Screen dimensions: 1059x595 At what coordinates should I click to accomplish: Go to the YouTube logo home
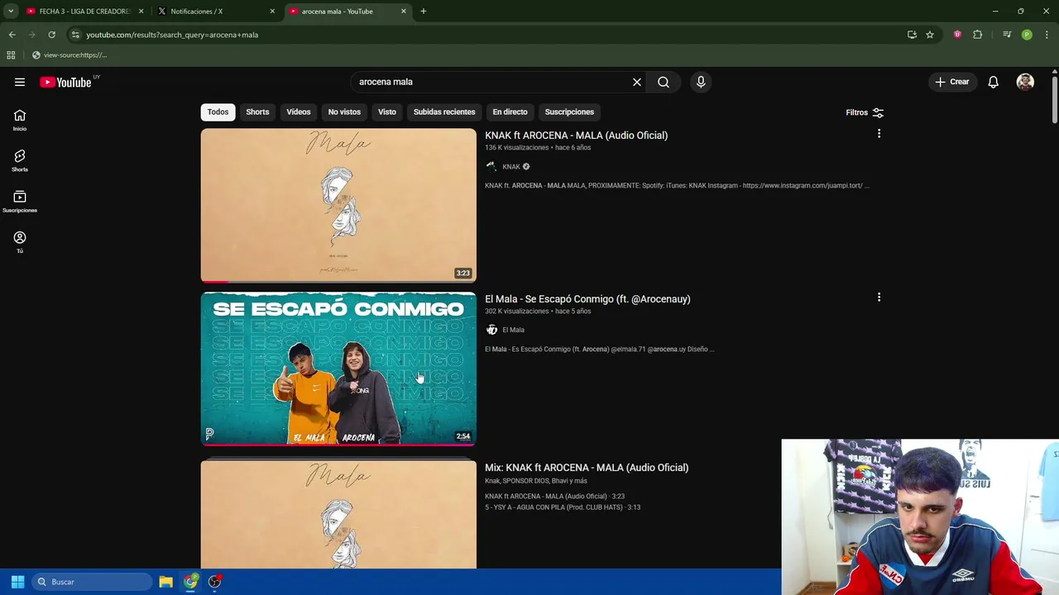point(65,82)
